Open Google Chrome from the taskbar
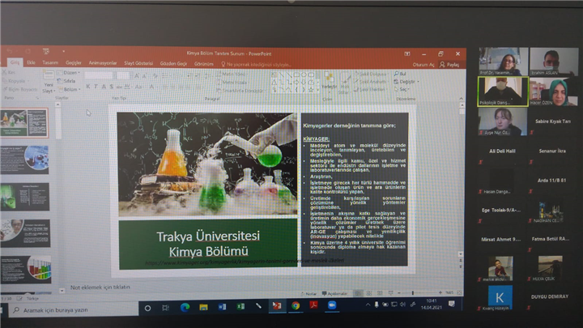 296,305
